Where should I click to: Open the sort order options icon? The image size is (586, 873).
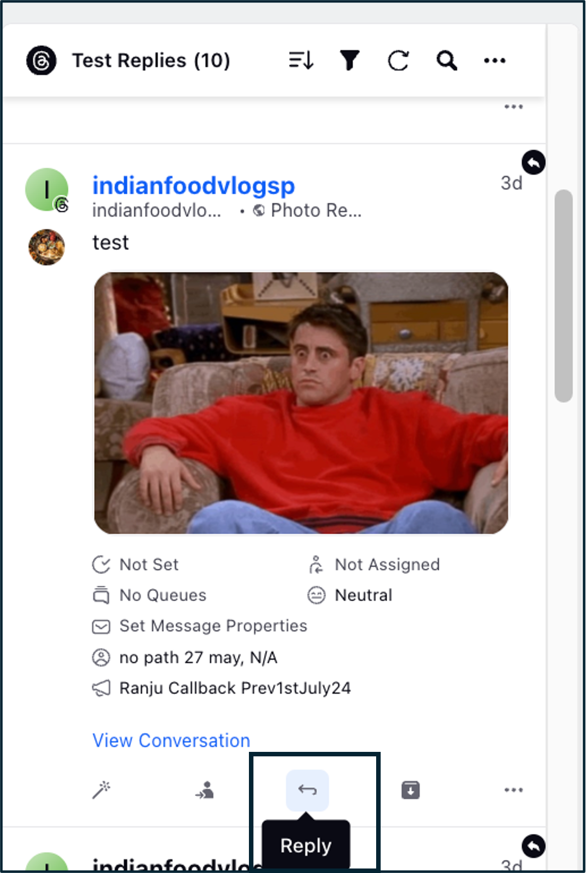[x=301, y=61]
